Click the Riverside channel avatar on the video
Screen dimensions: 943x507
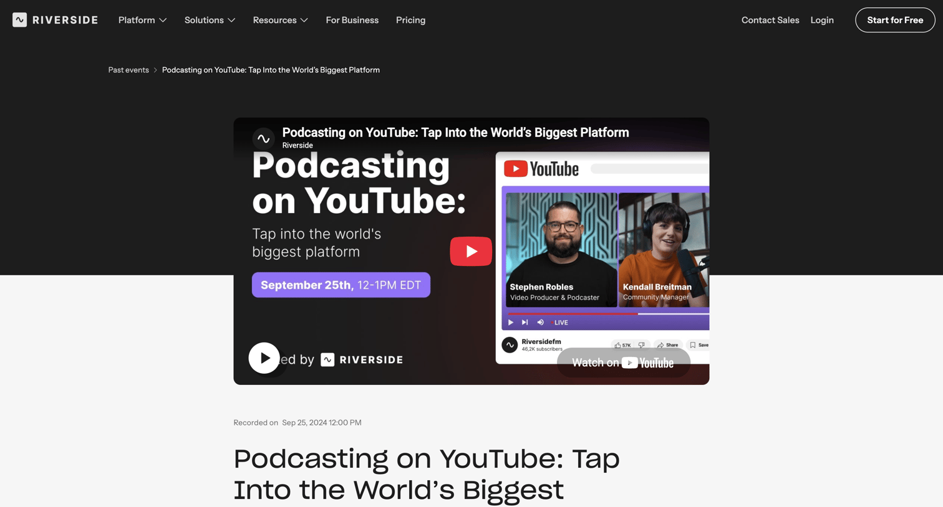[263, 138]
